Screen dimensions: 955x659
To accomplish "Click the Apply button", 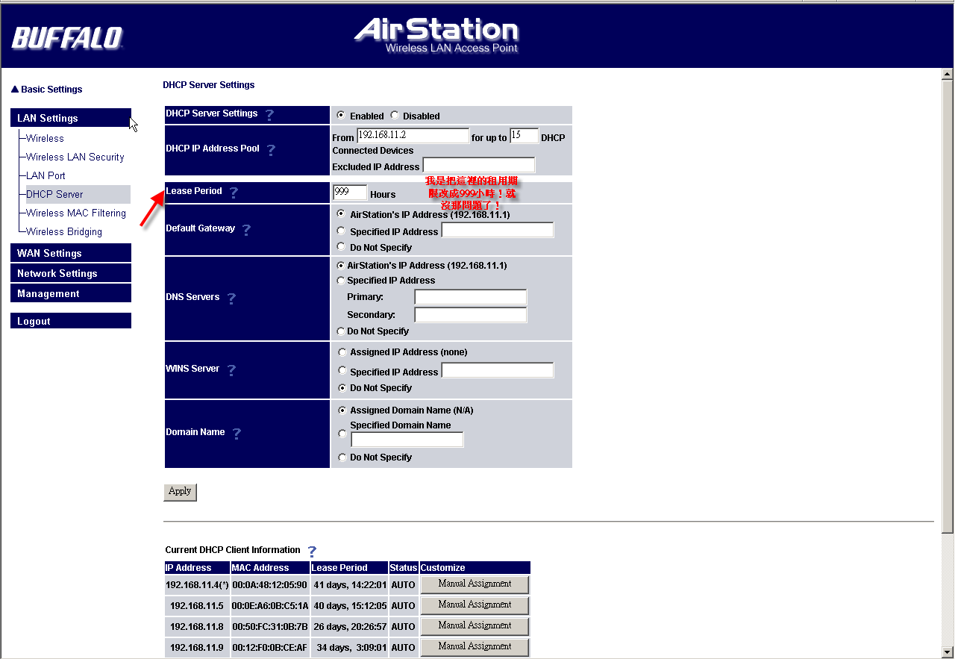I will coord(180,492).
